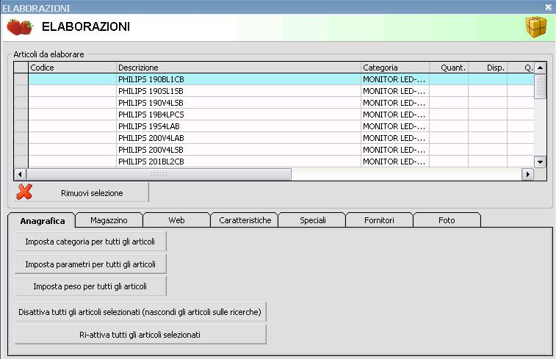556x359 pixels.
Task: Switch to the Caratteristiche tab
Action: (x=245, y=220)
